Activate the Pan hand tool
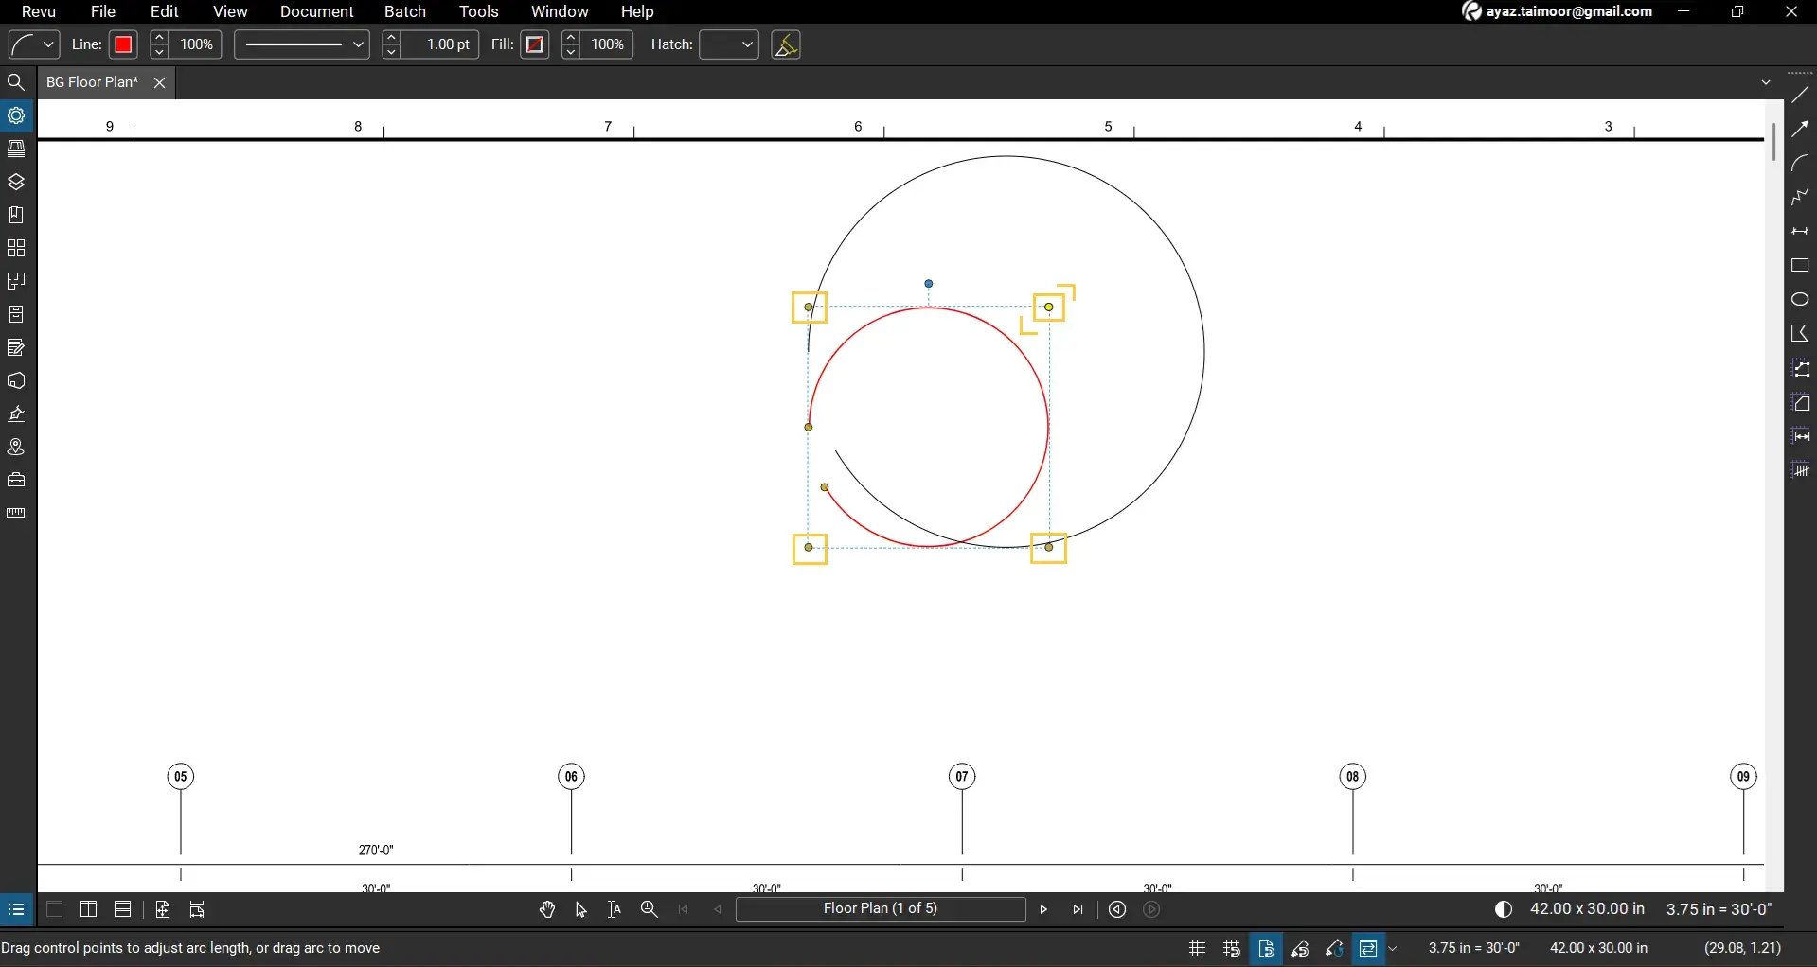The height and width of the screenshot is (967, 1817). [547, 909]
